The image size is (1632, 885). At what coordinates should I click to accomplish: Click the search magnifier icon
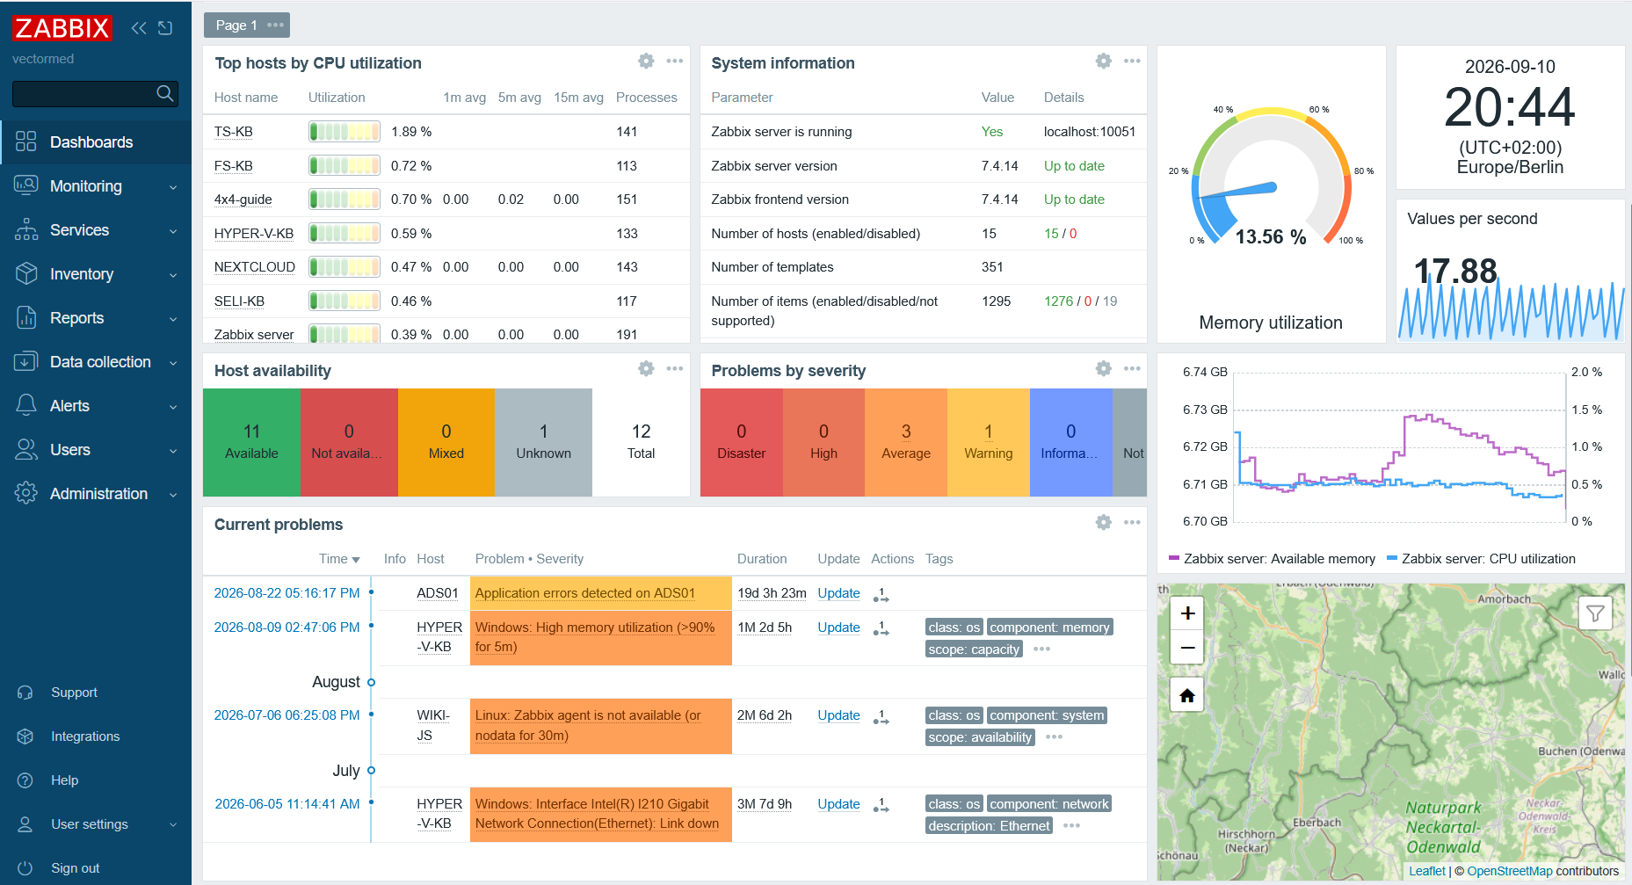(164, 93)
